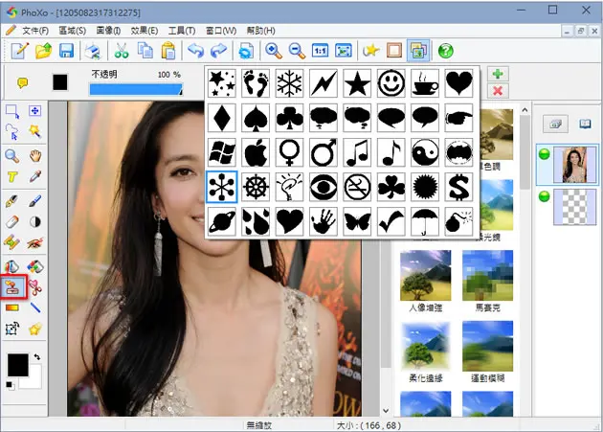Apply the 馬賽克 mosaic effect thumbnail
This screenshot has width=603, height=432.
pyautogui.click(x=487, y=276)
